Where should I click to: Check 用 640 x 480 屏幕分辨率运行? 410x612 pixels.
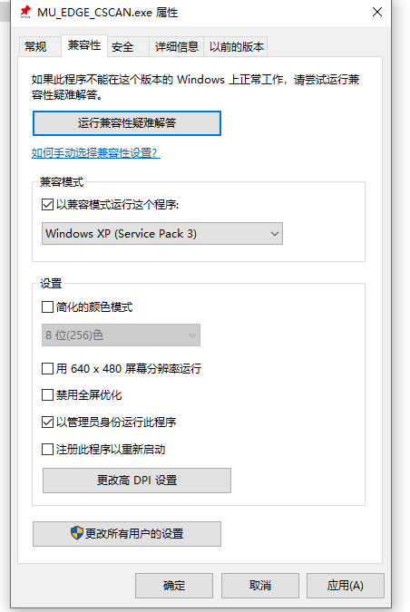click(x=47, y=368)
